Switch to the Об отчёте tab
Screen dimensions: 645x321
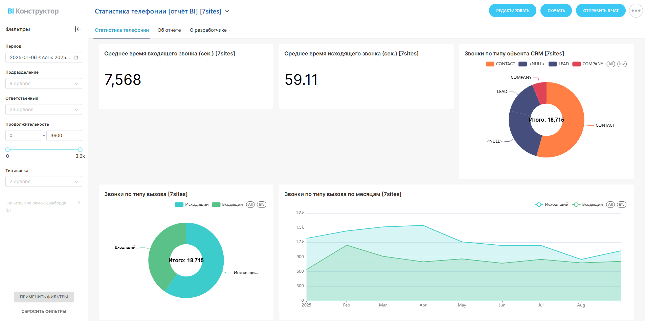tap(169, 30)
